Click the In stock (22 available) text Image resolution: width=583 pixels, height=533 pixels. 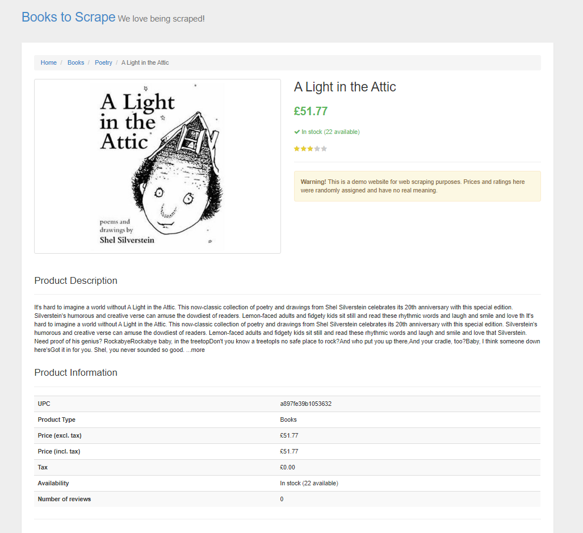coord(330,132)
